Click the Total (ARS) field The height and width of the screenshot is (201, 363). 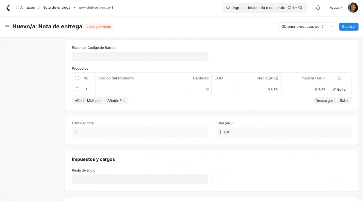coord(284,132)
